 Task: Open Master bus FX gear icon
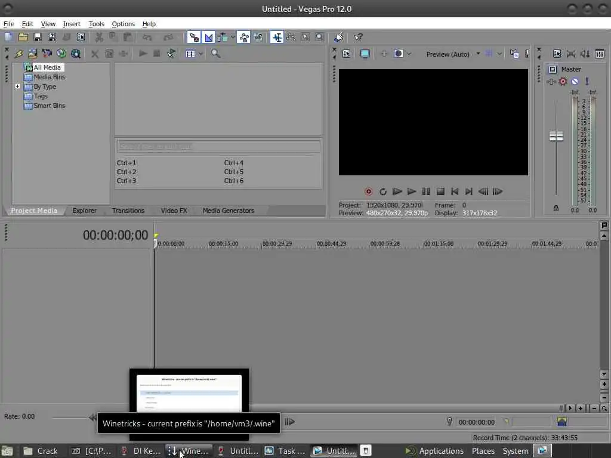click(563, 81)
